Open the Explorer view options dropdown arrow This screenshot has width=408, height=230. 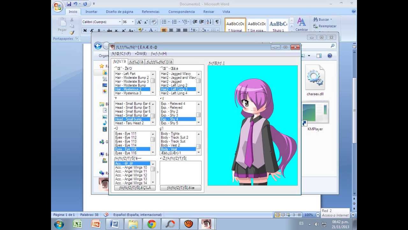pyautogui.click(x=309, y=56)
